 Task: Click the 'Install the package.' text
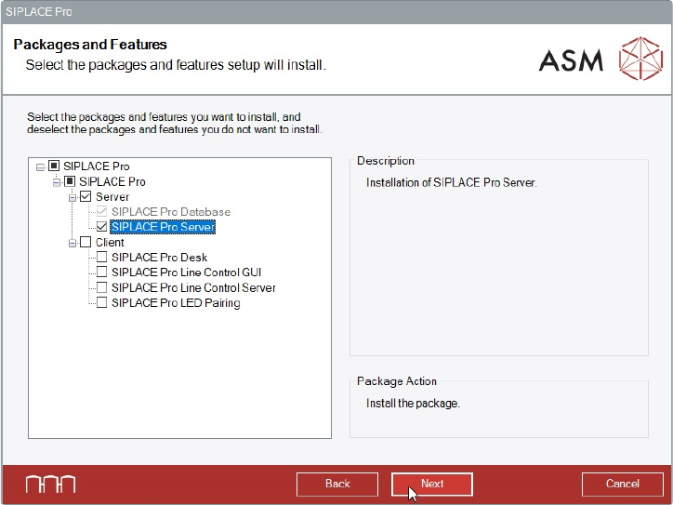(x=413, y=404)
